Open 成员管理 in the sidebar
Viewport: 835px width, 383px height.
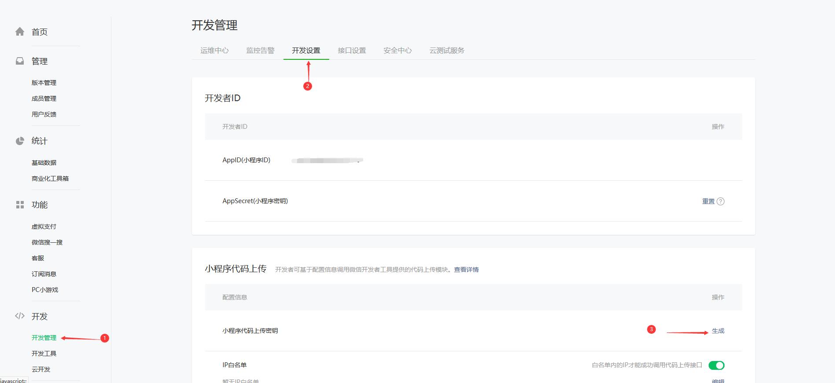(x=44, y=98)
